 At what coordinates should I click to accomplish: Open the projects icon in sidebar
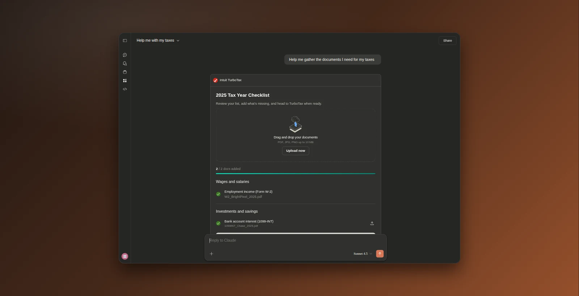125,72
